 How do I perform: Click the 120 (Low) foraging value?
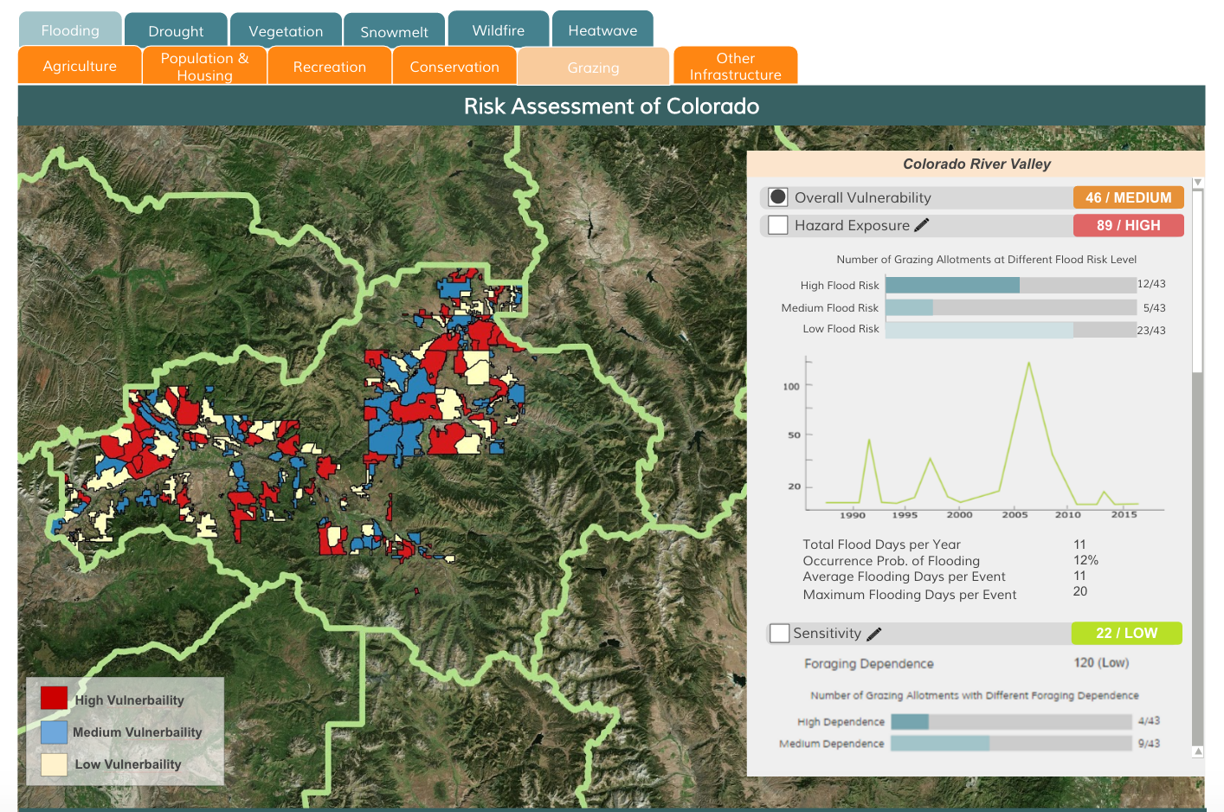1101,662
